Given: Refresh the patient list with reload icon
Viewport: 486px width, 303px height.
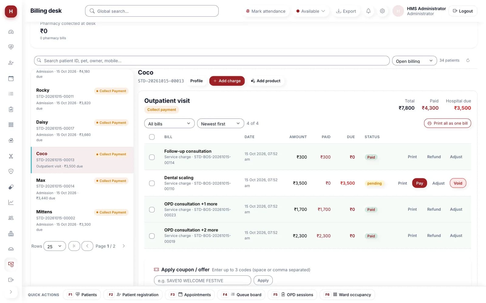Looking at the screenshot, I should tap(468, 60).
